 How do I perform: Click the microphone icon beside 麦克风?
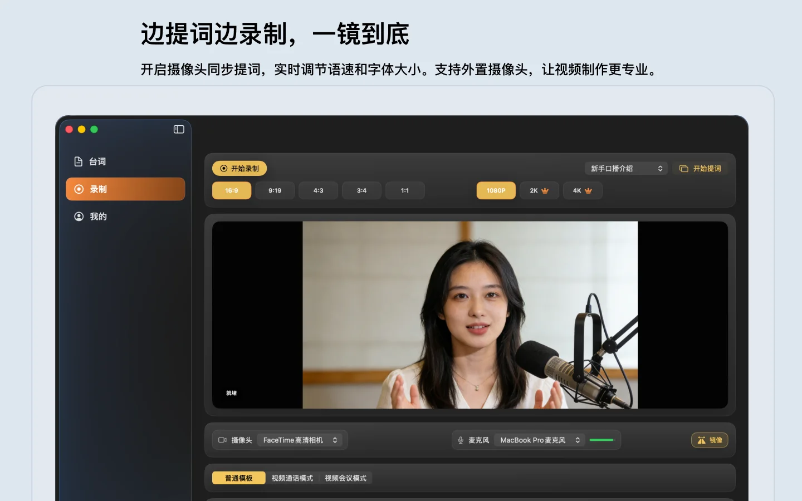tap(461, 440)
